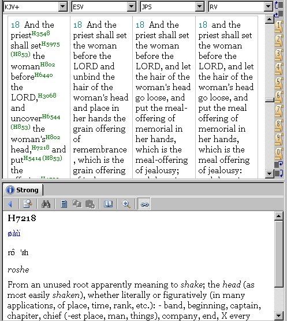This screenshot has height=321, width=287.
Task: Click the grayed-out copy pages icon
Action: point(77,204)
